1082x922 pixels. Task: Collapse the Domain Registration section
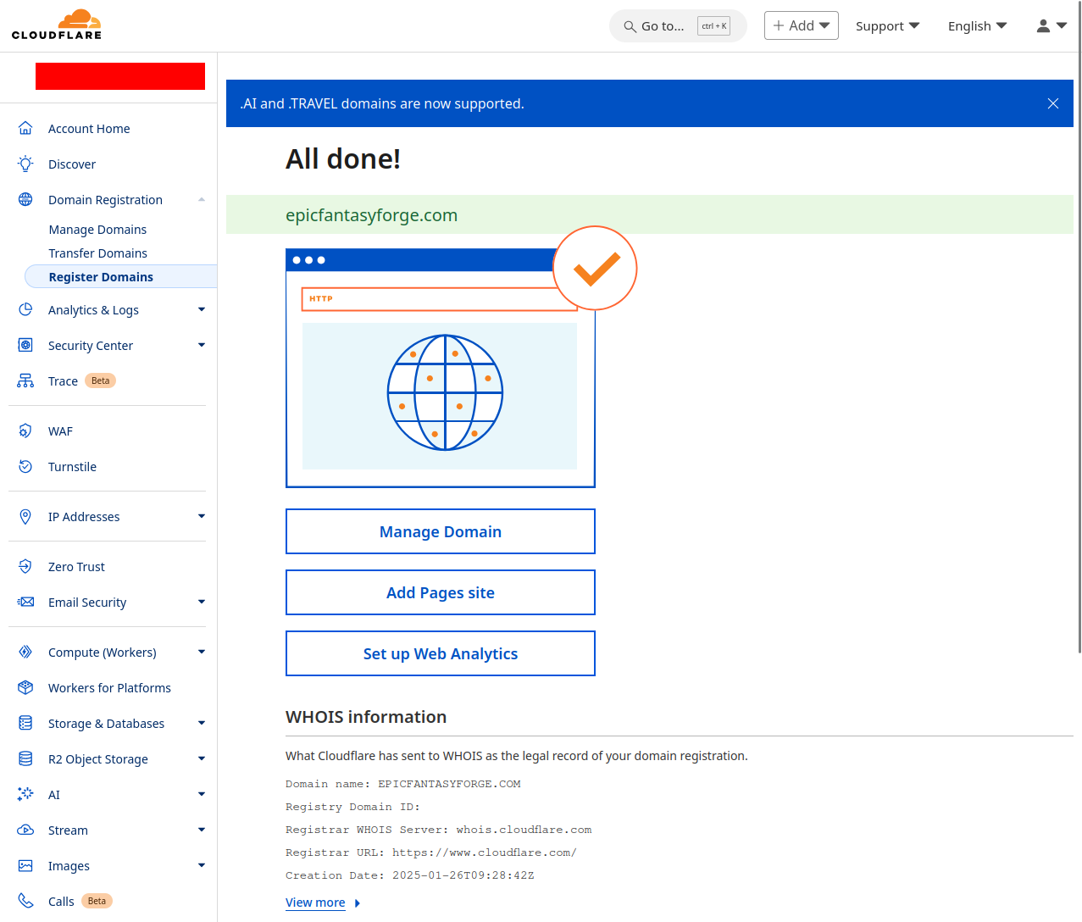(x=202, y=200)
